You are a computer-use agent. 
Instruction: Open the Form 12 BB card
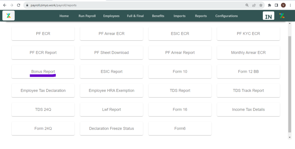coord(248,72)
